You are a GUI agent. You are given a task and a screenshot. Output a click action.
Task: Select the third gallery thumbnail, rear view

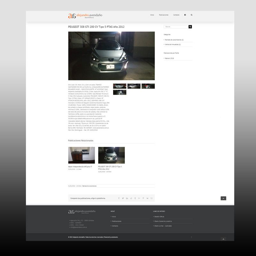tap(148, 86)
